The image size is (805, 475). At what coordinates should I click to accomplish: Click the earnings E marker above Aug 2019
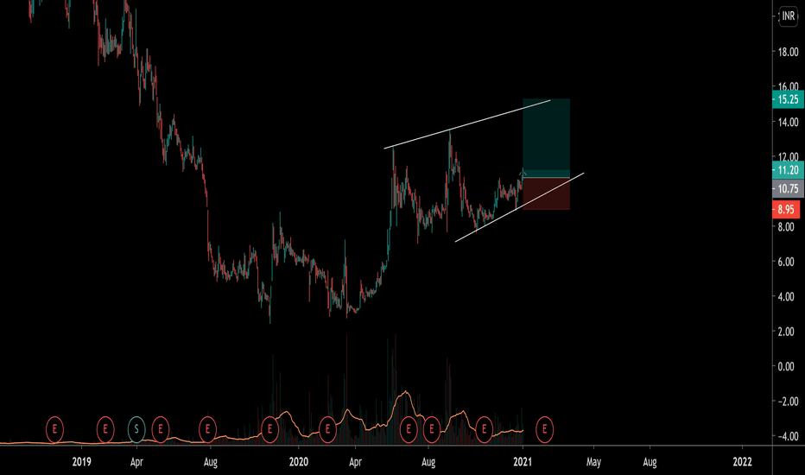207,429
